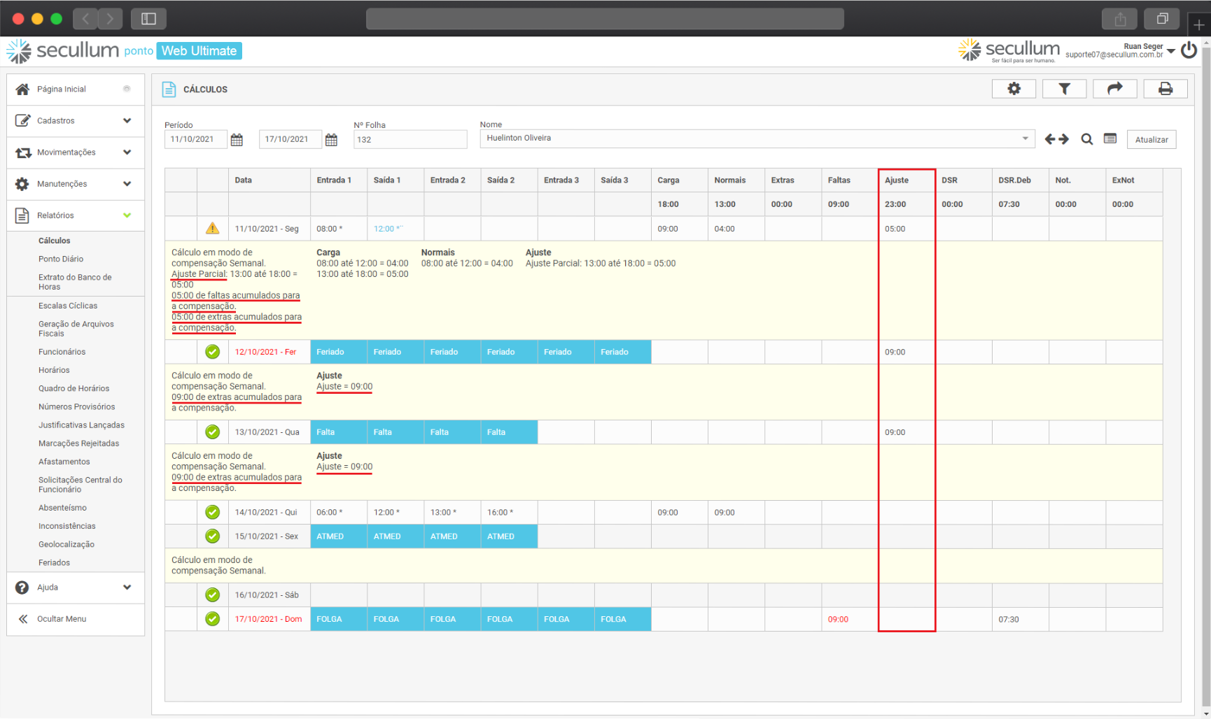Open the settings gear in Cálculos toolbar

pos(1014,89)
